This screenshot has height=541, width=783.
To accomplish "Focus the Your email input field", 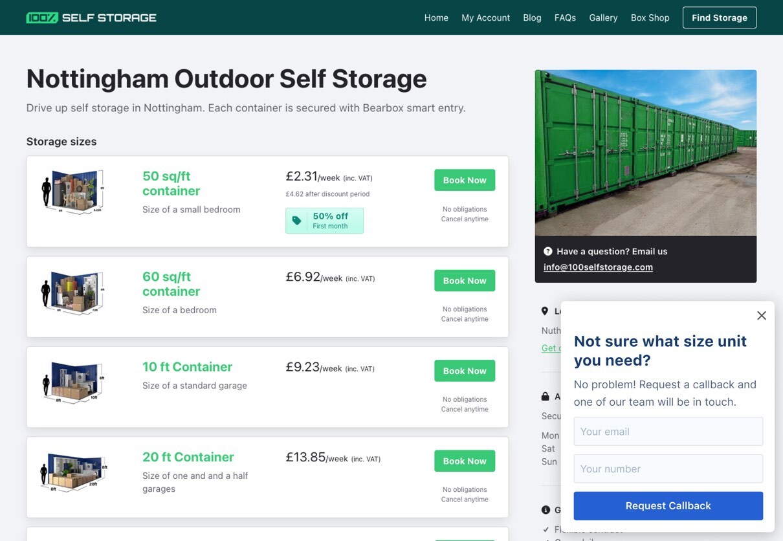I will [x=668, y=431].
